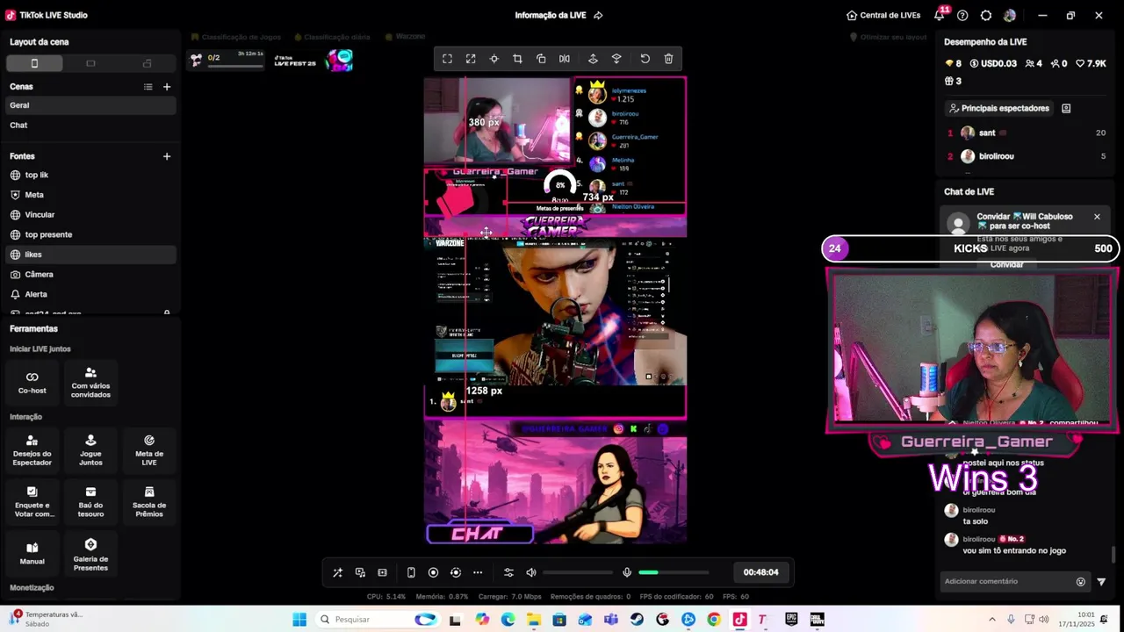Open Sacola de Prêmios tool

149,502
